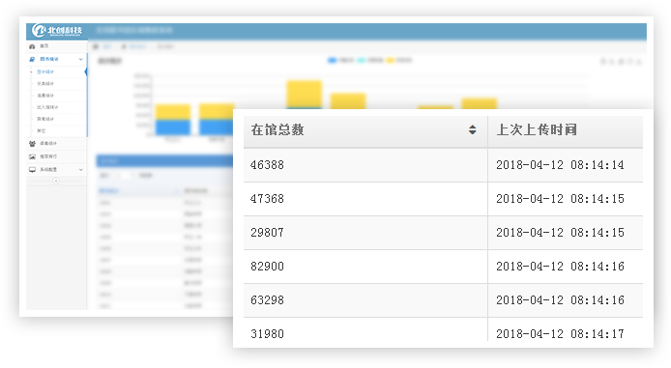This screenshot has height=368, width=671.
Task: Sort by the 在馆总数 column arrows
Action: click(x=473, y=129)
